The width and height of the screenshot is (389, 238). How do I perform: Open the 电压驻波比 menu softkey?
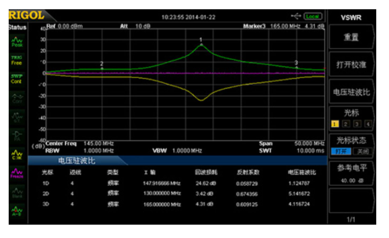(351, 92)
